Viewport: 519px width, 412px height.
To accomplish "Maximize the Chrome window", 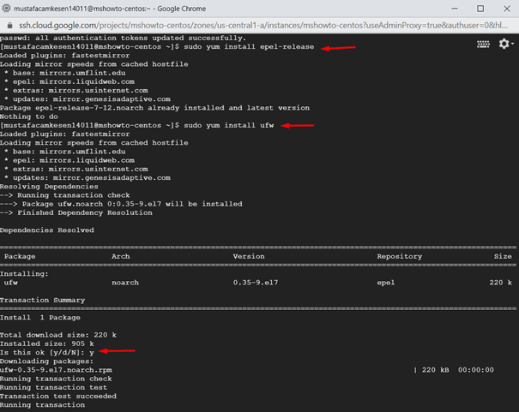I will (x=480, y=9).
